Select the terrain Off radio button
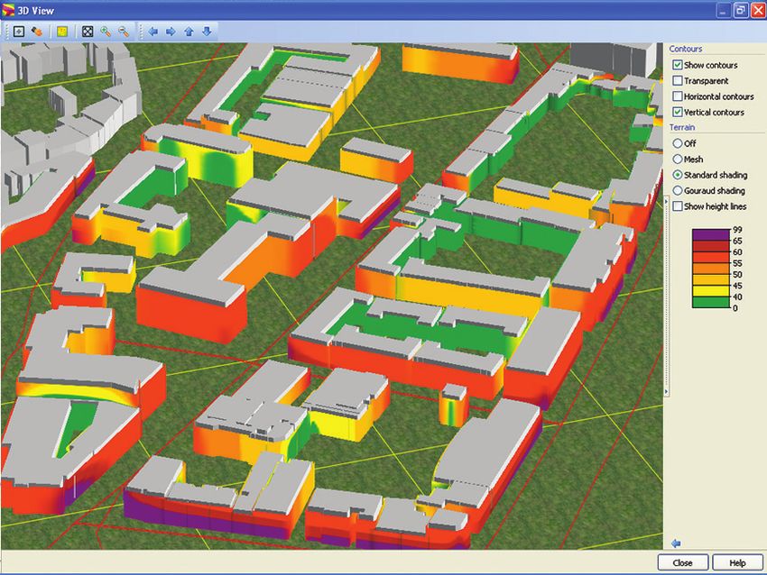767x575 pixels. (x=678, y=143)
